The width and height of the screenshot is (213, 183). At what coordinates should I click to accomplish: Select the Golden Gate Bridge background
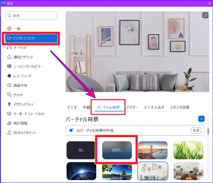pos(153,150)
